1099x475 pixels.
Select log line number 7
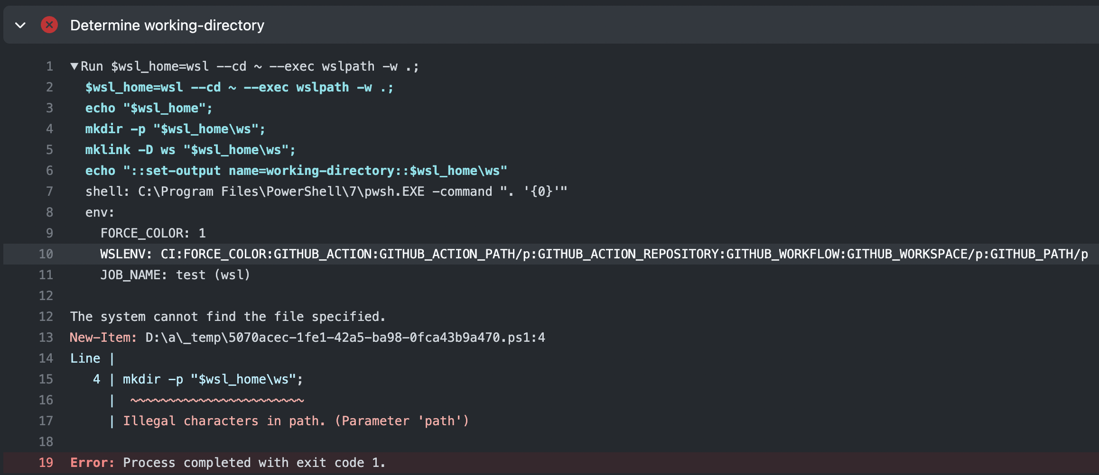(49, 192)
